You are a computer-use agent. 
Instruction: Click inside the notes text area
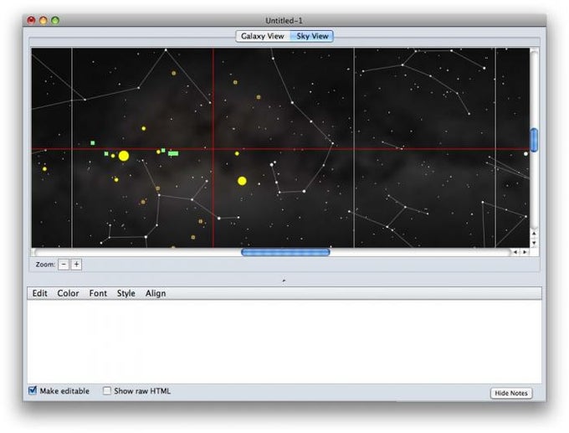tap(284, 342)
